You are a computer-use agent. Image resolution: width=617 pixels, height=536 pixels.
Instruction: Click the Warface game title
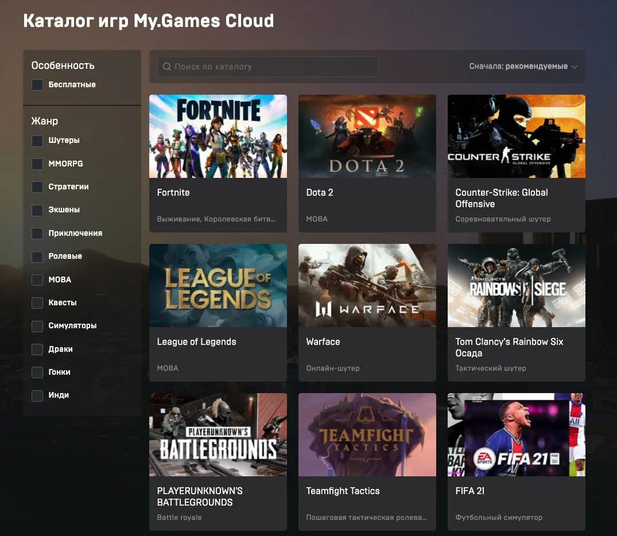[x=323, y=341]
